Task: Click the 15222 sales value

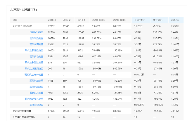Action: point(51,44)
